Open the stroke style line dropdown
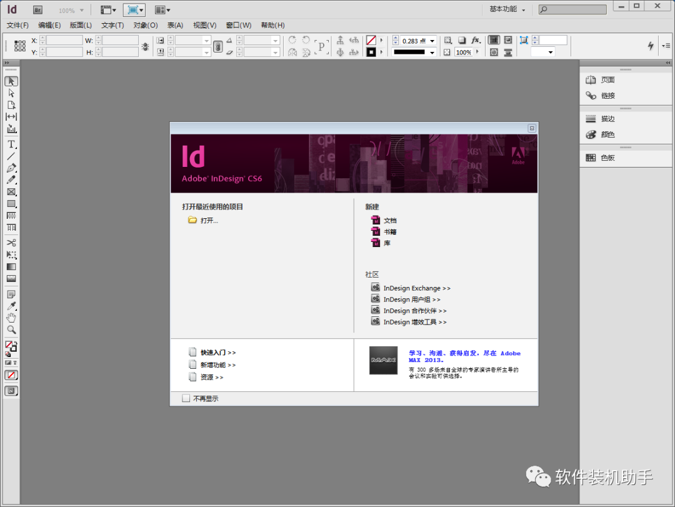 click(x=432, y=52)
